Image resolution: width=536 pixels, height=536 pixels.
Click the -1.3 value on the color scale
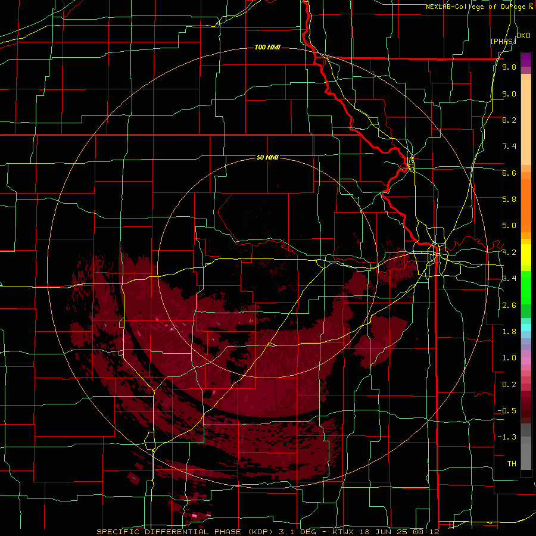coord(507,437)
